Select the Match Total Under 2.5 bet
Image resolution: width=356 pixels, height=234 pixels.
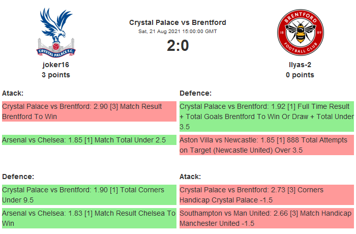(x=89, y=140)
